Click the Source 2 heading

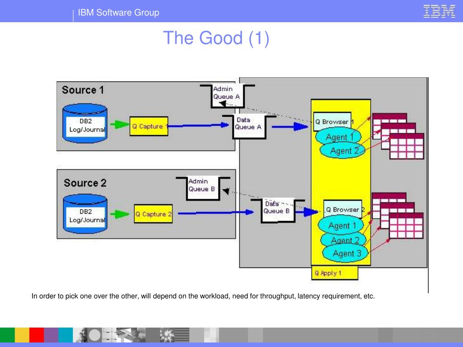click(x=85, y=183)
